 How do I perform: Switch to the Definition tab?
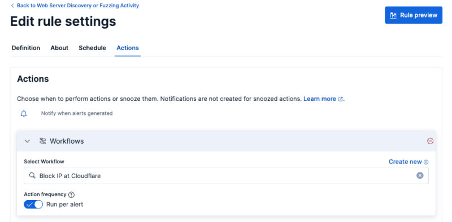(x=26, y=48)
